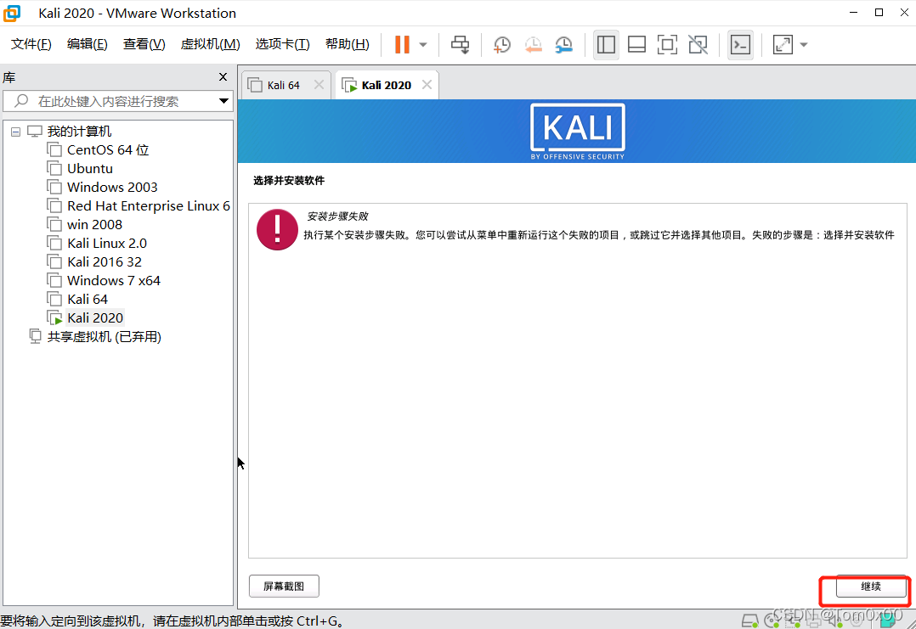Select Red Hat Enterprise Linux 6 entry
Screen dimensions: 916x629
click(149, 206)
